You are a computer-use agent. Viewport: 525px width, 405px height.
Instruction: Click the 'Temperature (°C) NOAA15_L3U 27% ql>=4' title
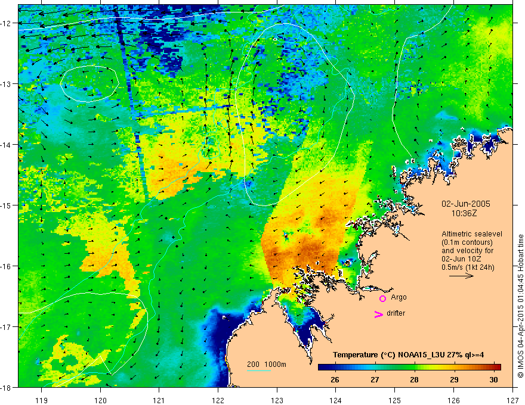408,355
